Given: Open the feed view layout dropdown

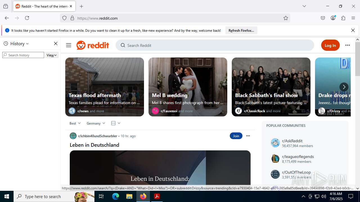Looking at the screenshot, I should [x=116, y=123].
